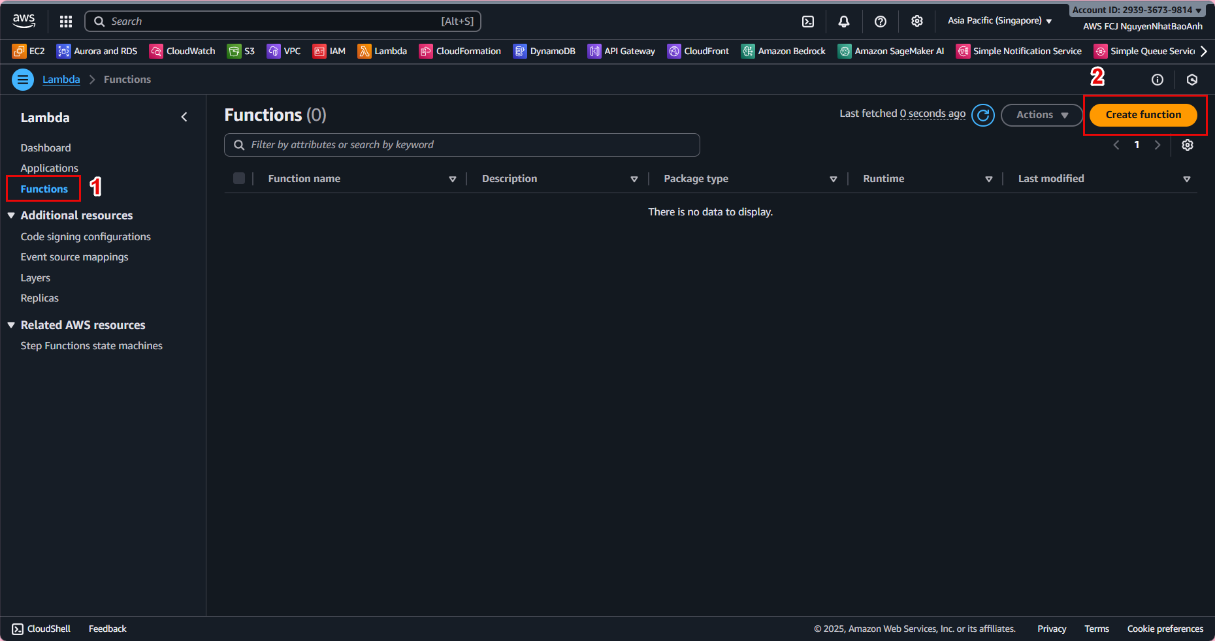Go to the next page arrow

coord(1158,145)
